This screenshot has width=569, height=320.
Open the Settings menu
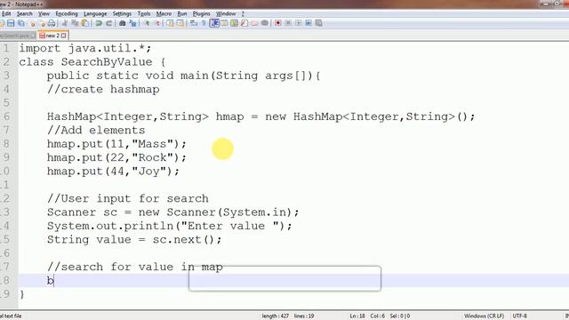[122, 14]
